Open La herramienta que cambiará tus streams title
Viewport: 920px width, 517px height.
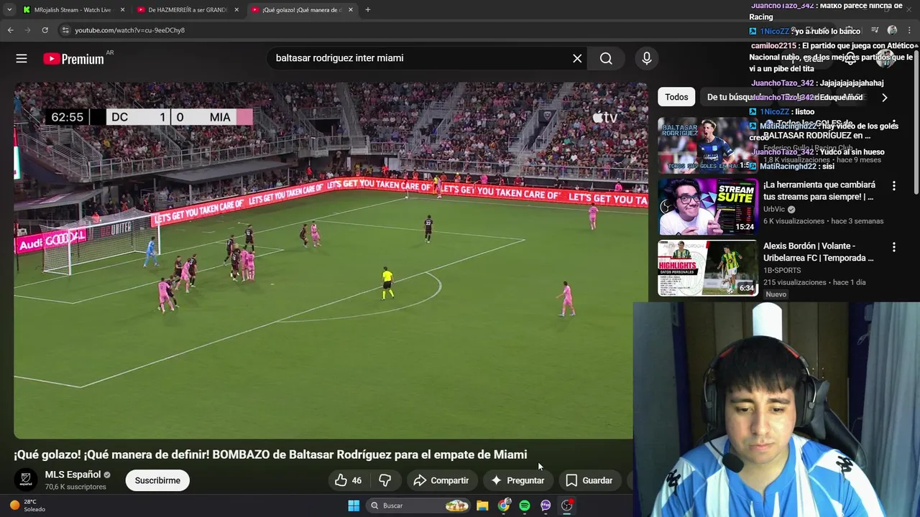[819, 190]
